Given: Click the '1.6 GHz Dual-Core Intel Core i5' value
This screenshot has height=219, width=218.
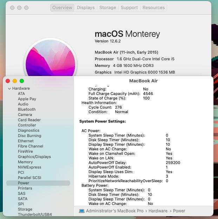Looking at the screenshot, I should [x=146, y=59].
